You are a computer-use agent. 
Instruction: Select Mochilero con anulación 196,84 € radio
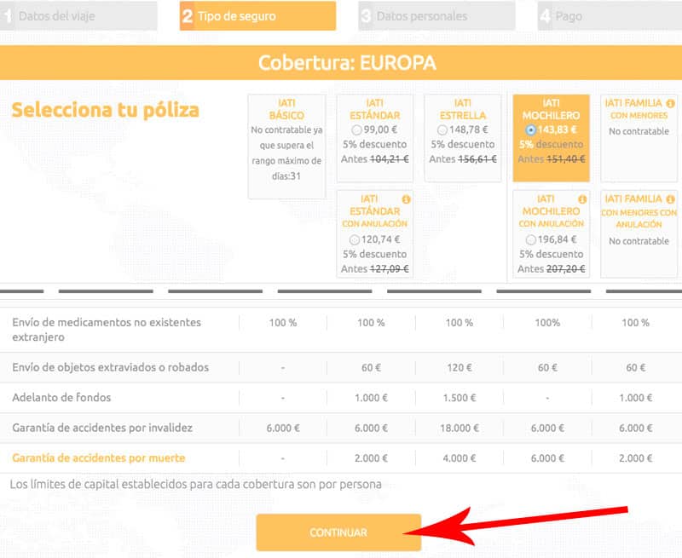(531, 239)
